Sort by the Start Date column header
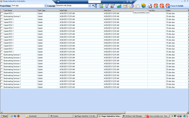Screen dimensions: 189x118 click(x=81, y=11)
